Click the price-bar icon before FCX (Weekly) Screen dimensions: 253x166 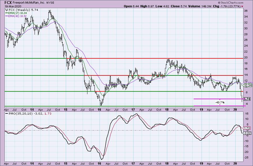pyautogui.click(x=7, y=10)
